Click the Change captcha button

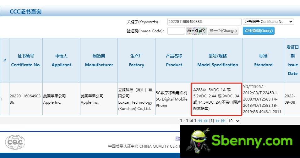223,31
